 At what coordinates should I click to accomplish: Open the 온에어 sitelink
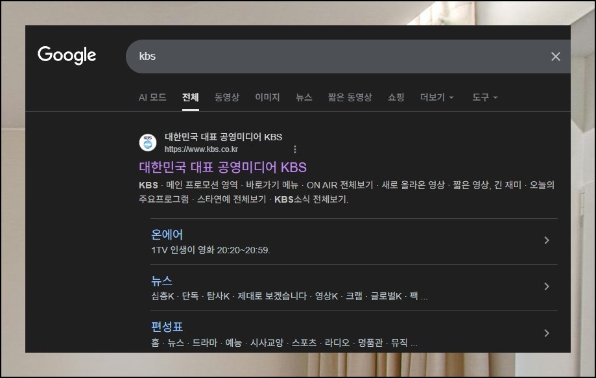point(167,234)
